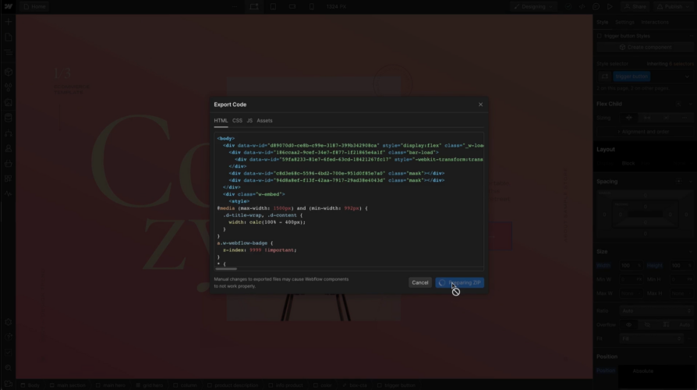Click the horizontal scrollbar in code view
697x390 pixels.
[226, 268]
